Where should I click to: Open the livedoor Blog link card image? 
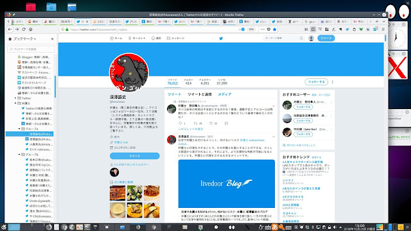(x=227, y=184)
